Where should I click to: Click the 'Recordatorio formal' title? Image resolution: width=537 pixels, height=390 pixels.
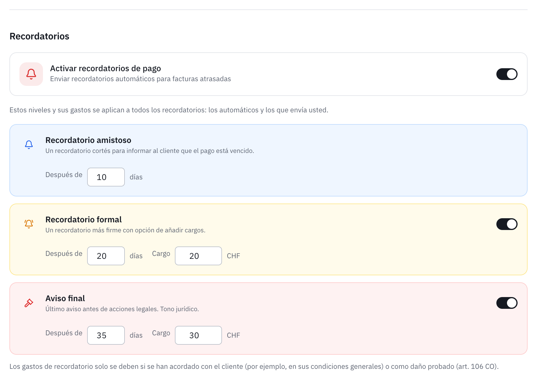tap(84, 219)
